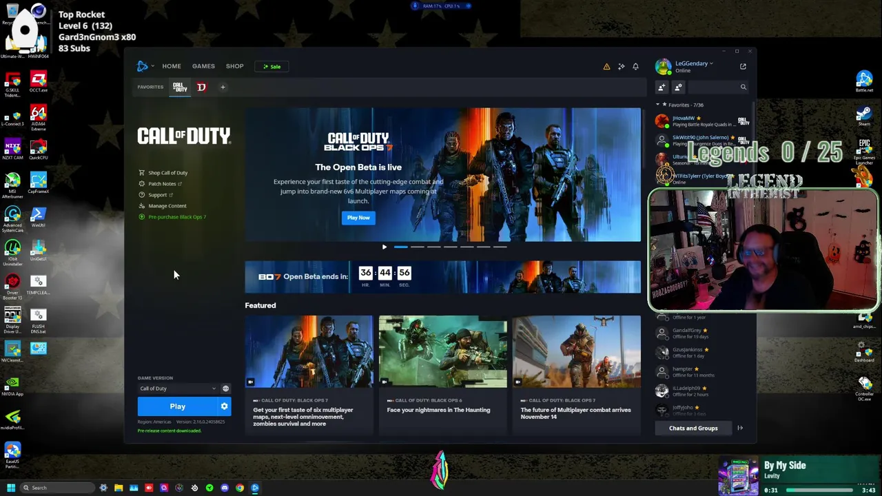Jump to second carousel slide indicator
The width and height of the screenshot is (882, 496).
417,247
